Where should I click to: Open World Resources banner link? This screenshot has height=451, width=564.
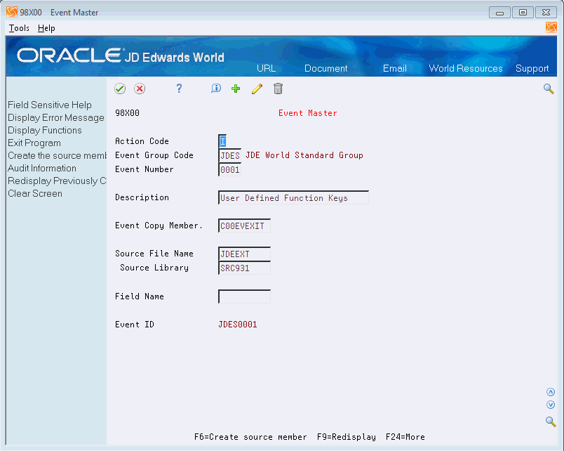(466, 68)
